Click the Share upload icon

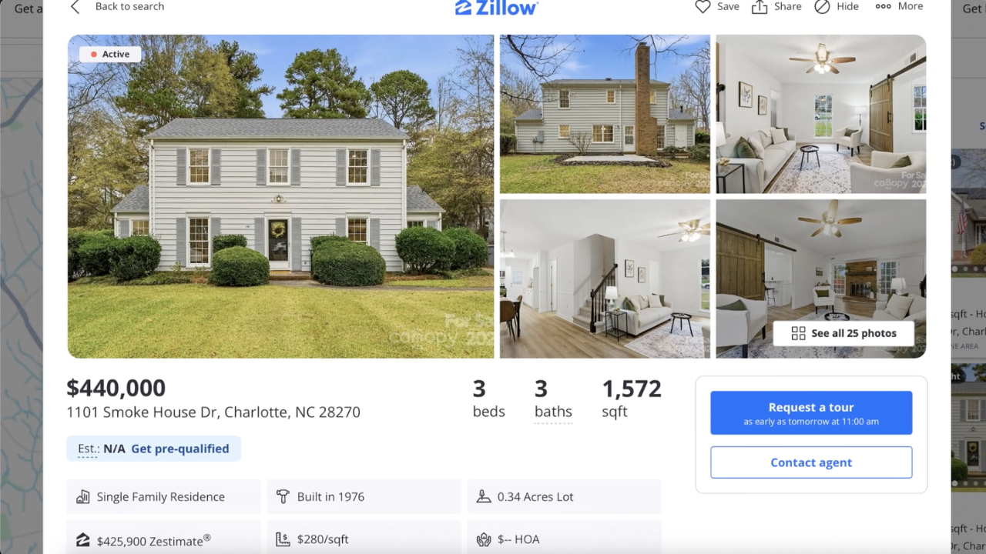[760, 7]
